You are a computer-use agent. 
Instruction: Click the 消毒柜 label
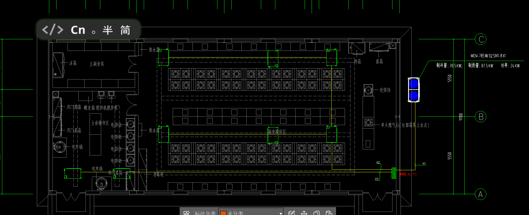tap(158, 175)
